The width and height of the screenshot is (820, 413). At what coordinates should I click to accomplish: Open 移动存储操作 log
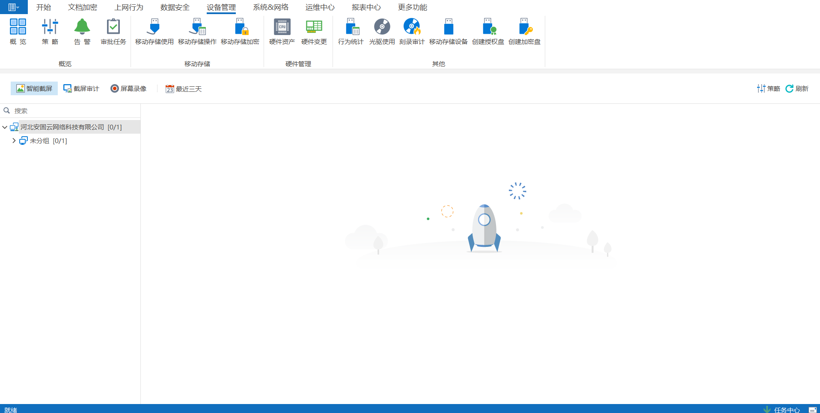(x=197, y=31)
